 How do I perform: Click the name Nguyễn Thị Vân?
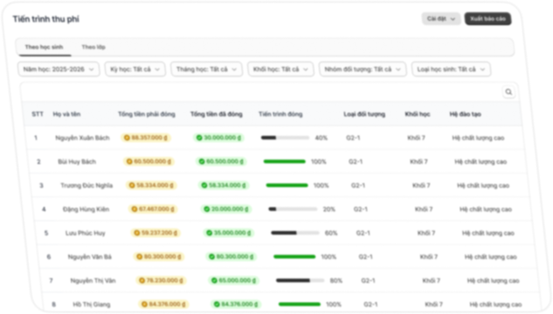pyautogui.click(x=93, y=281)
